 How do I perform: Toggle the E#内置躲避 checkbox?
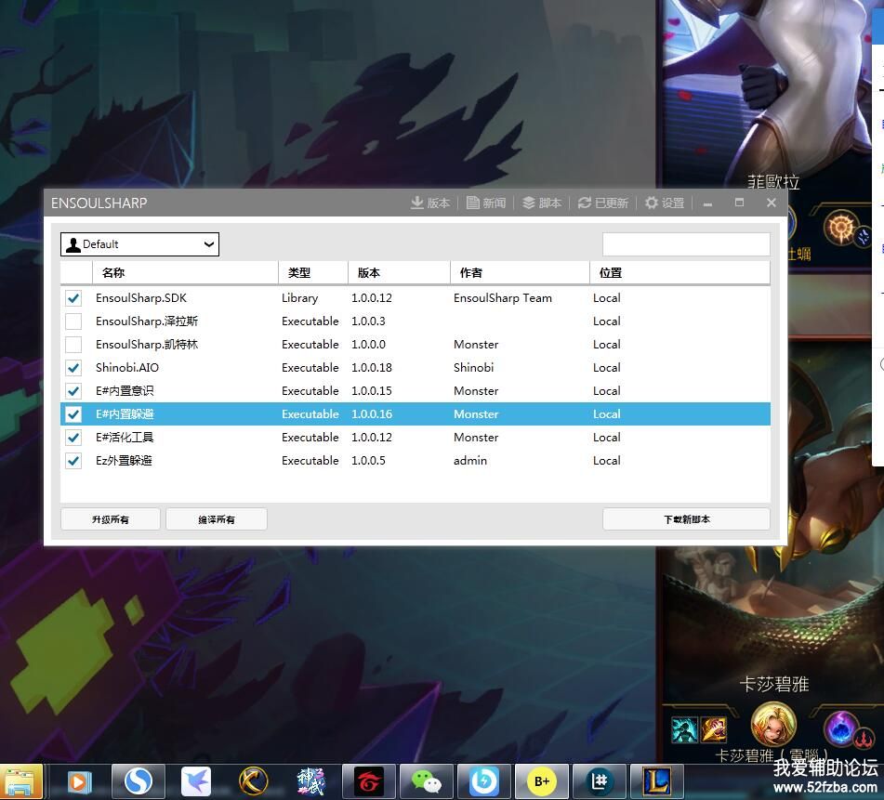click(73, 414)
